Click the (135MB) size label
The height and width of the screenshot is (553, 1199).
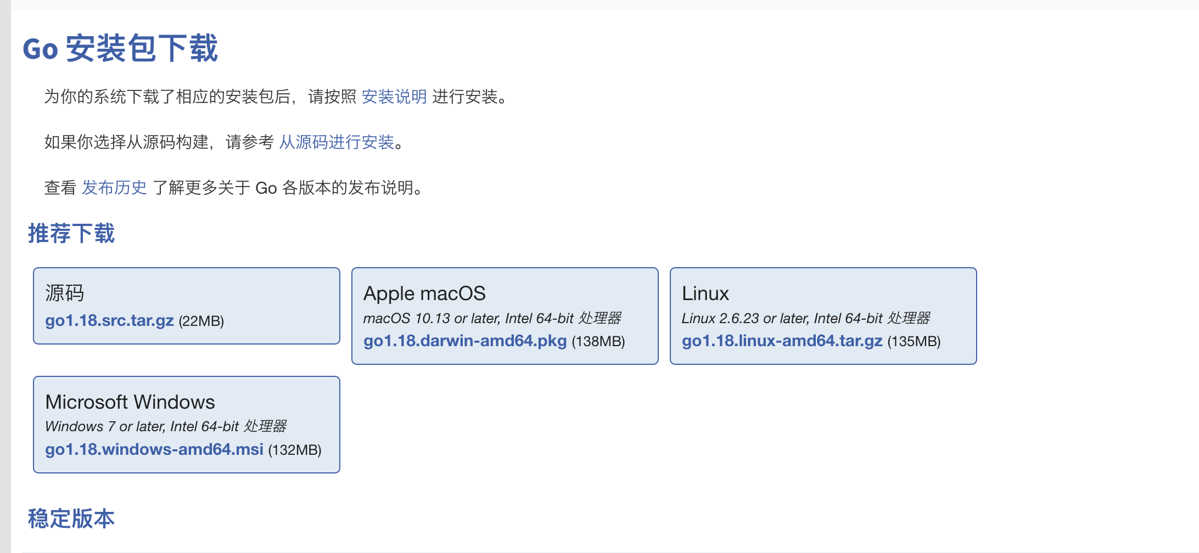point(914,341)
